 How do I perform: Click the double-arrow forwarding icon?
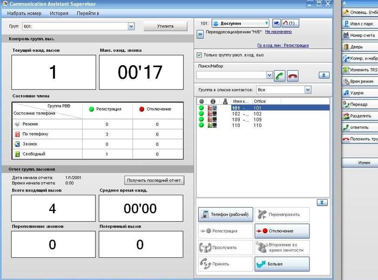point(200,34)
